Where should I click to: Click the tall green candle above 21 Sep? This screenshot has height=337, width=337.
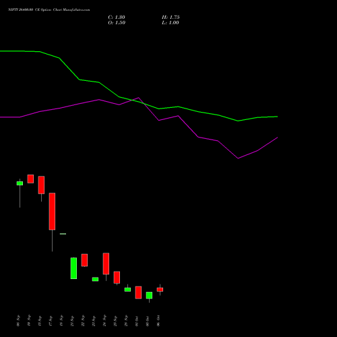(x=73, y=268)
